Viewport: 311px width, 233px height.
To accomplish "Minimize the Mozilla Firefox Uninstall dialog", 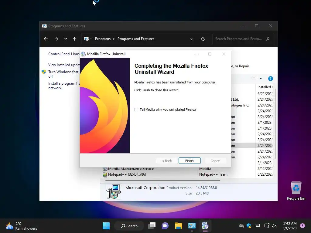I will pyautogui.click(x=196, y=54).
